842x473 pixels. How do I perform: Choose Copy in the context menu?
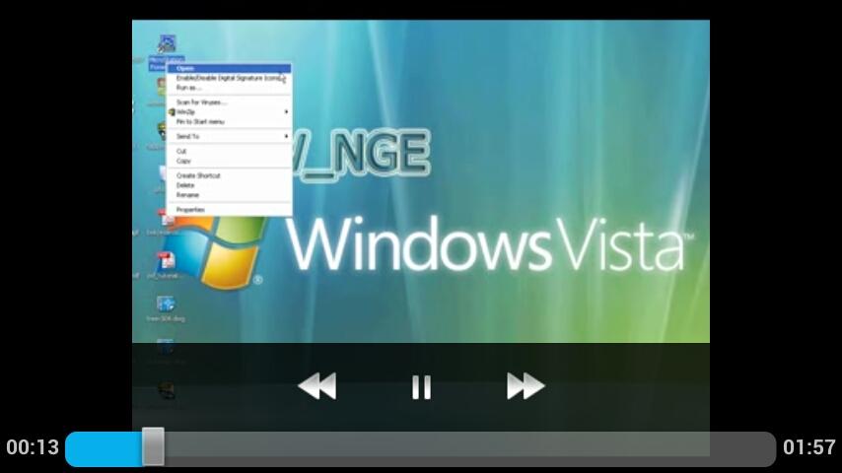point(230,161)
